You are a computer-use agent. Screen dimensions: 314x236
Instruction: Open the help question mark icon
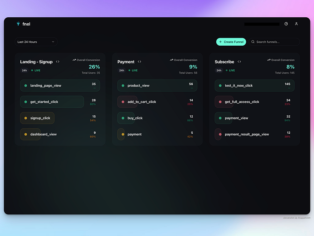[x=286, y=24]
